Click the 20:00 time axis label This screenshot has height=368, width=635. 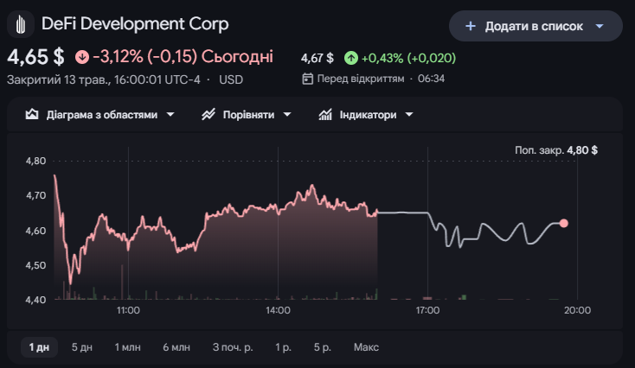click(578, 311)
